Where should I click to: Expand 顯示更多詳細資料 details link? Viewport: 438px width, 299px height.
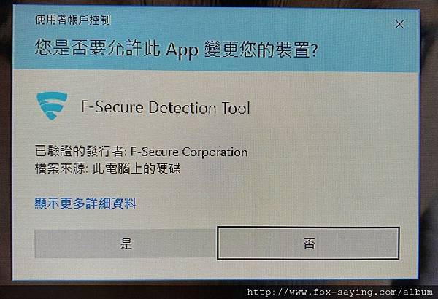(85, 203)
